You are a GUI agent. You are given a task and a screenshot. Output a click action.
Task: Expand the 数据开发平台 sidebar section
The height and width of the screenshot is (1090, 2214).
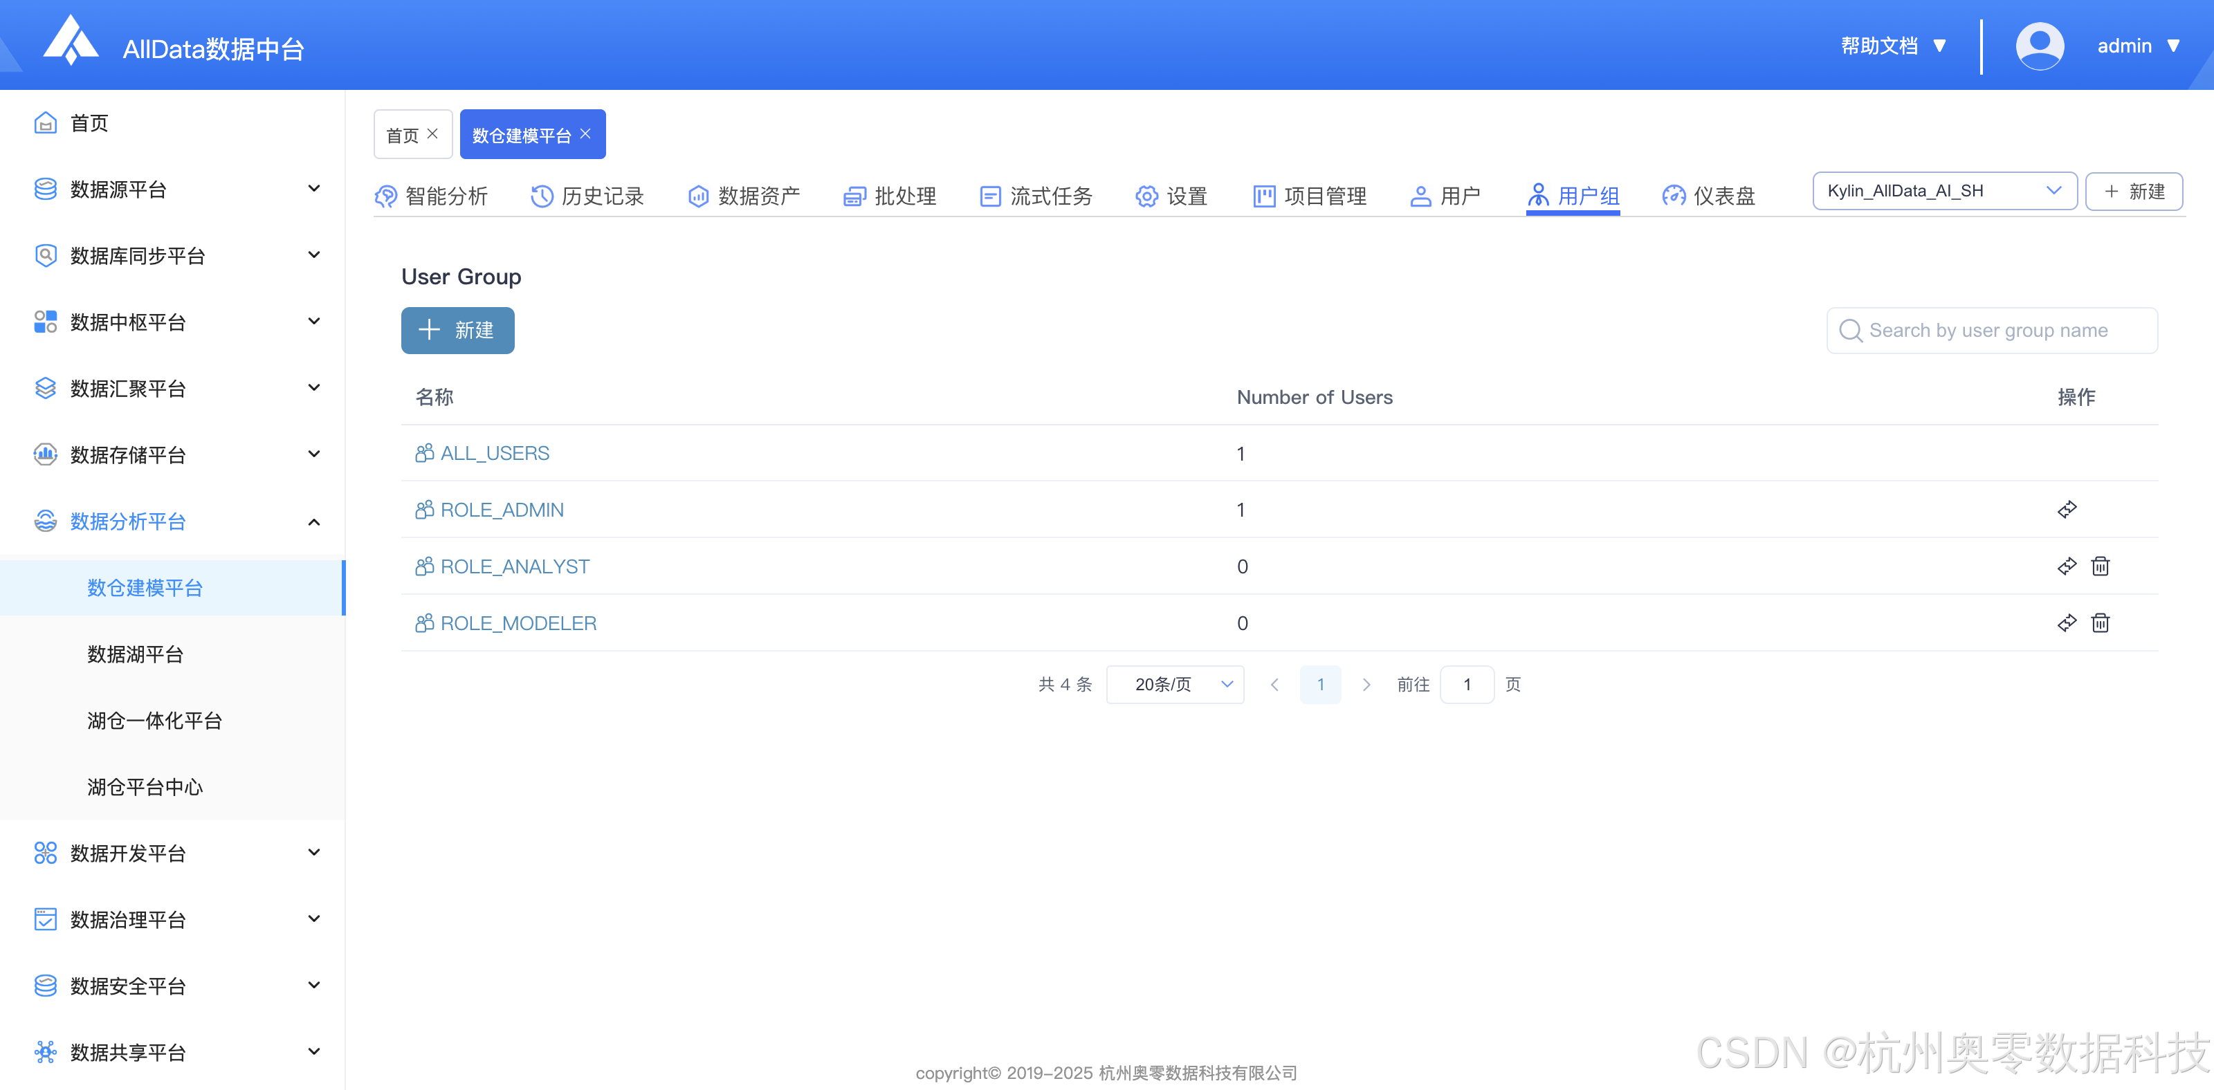pos(127,853)
